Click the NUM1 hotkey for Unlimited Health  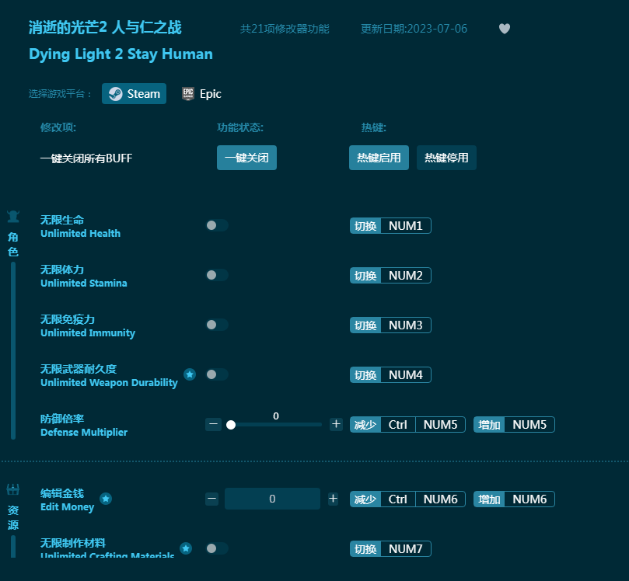coord(390,225)
